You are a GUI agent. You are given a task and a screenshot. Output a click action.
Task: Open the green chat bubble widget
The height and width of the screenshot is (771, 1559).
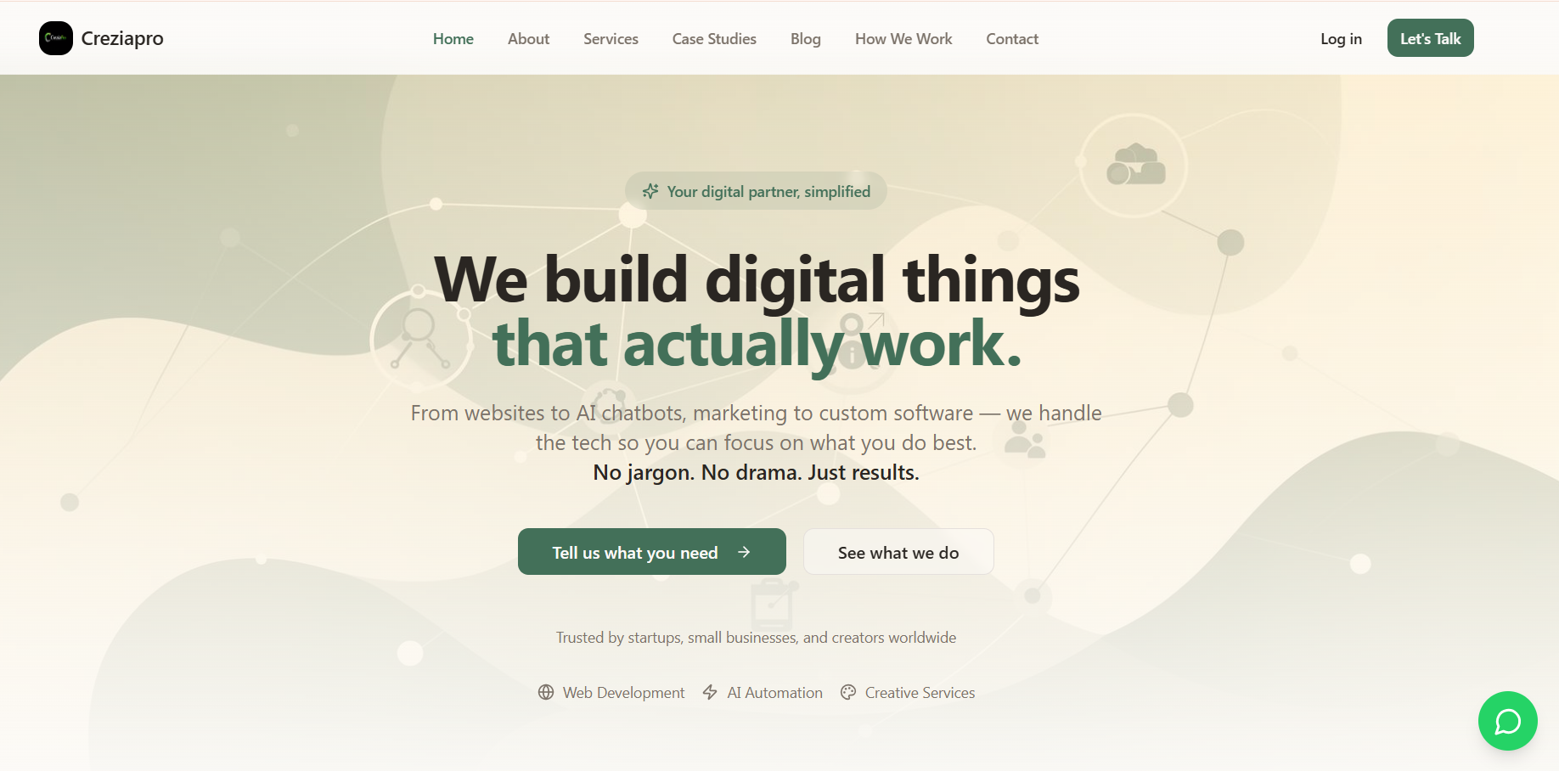[x=1507, y=721]
